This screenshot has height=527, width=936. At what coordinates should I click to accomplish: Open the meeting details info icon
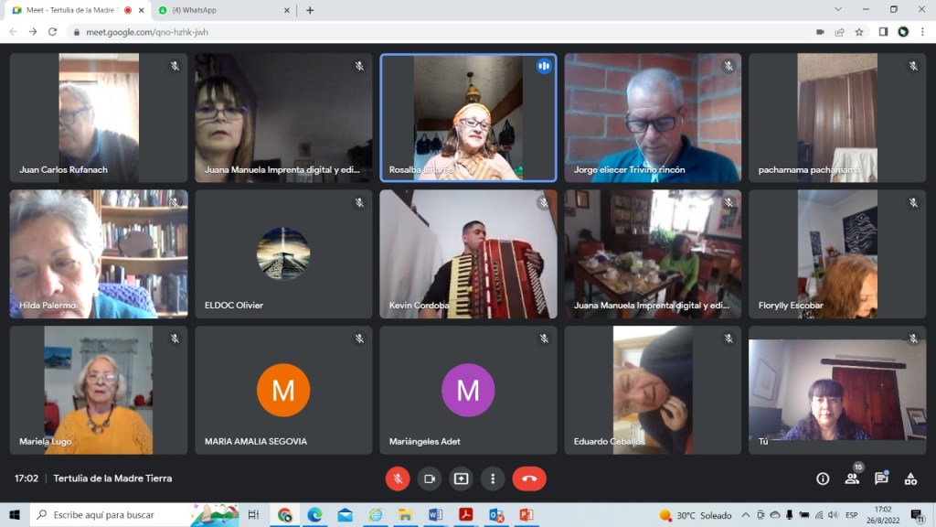click(823, 479)
